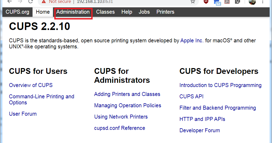The height and width of the screenshot is (143, 272).
Task: Open Command-Line Printing and Options link
Action: 42,99
